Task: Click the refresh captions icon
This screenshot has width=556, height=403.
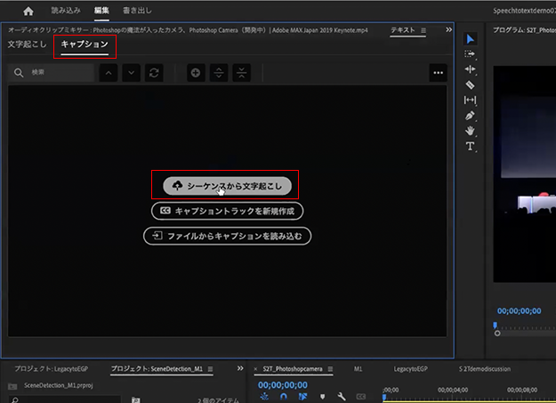Action: [x=155, y=72]
